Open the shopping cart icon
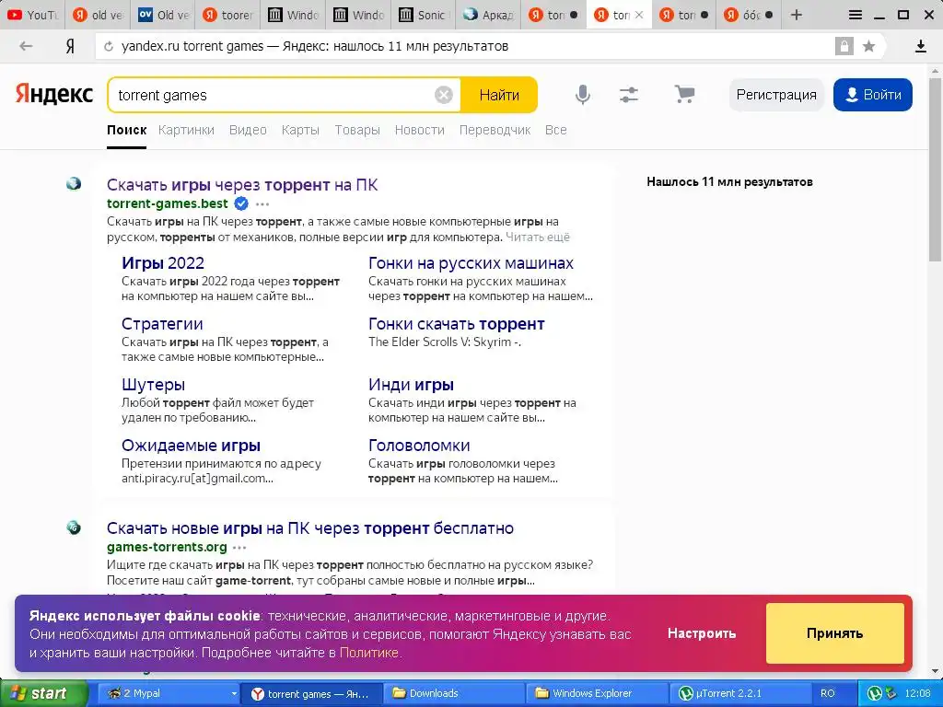The image size is (943, 707). 684,95
